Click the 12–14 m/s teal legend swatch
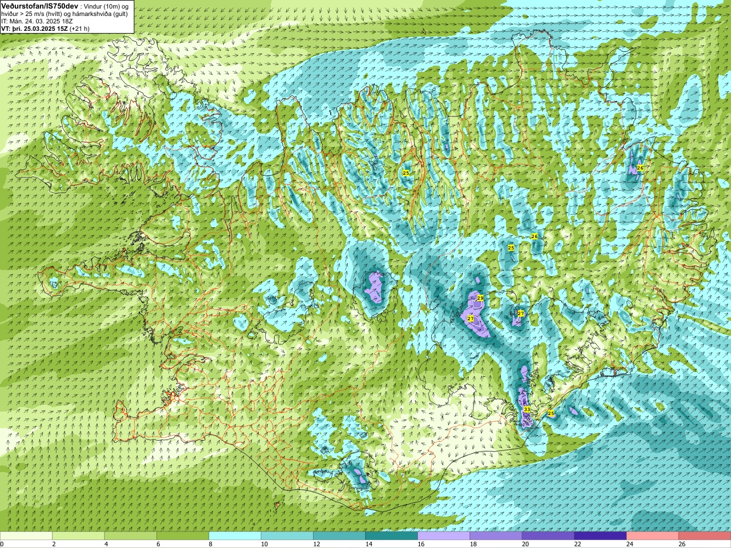Screen dimensions: 731x548 tap(339, 536)
